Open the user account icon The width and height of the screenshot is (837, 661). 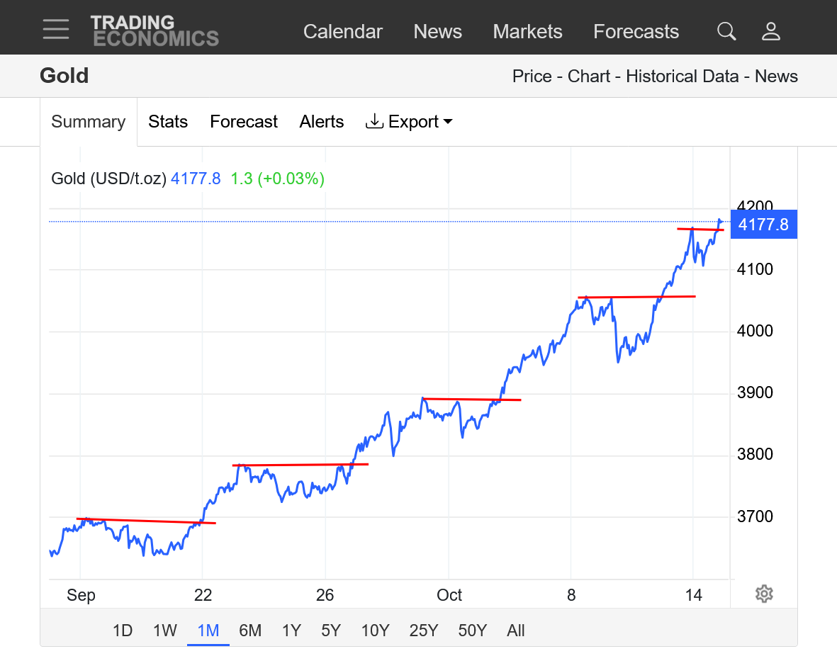pos(770,31)
